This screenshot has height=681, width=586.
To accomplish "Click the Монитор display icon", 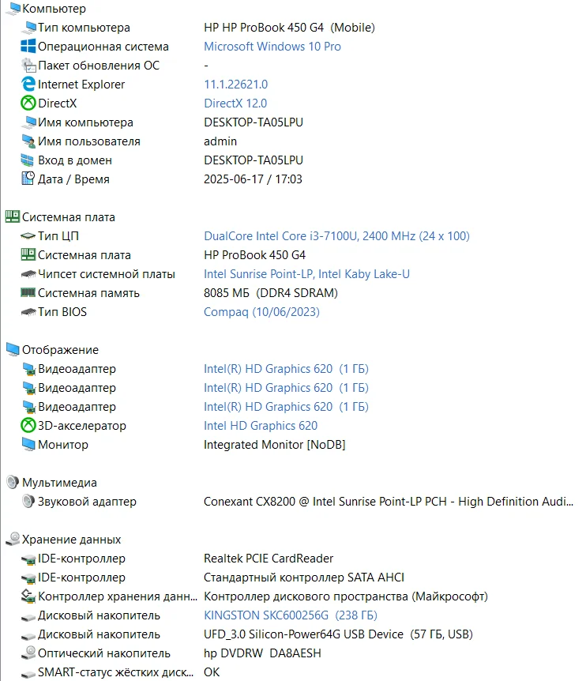I will [x=28, y=444].
